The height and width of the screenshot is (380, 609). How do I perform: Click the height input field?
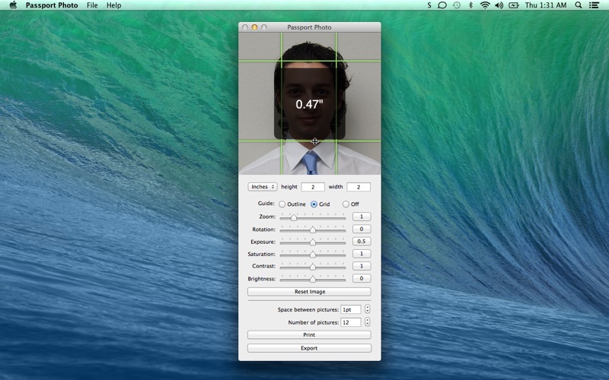(313, 187)
